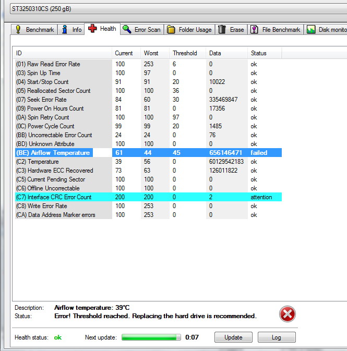Viewport: 347px width, 351px height.
Task: Click the Next update progress bar
Action: coord(151,337)
